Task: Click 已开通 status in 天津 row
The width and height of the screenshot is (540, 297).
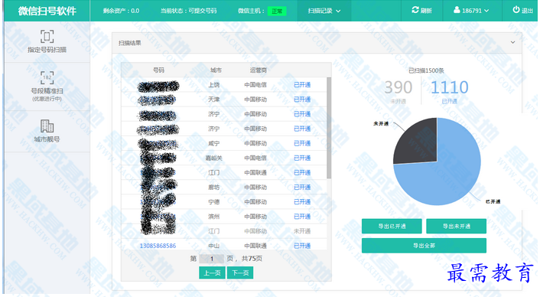Action: 302,100
